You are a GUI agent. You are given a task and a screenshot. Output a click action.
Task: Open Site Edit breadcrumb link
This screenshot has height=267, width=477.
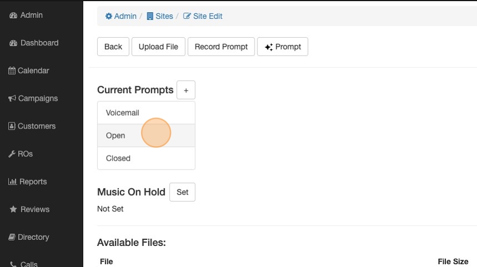click(203, 16)
